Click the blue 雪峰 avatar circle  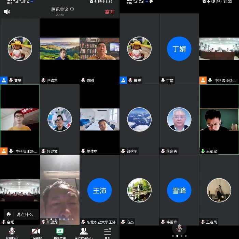click(179, 190)
